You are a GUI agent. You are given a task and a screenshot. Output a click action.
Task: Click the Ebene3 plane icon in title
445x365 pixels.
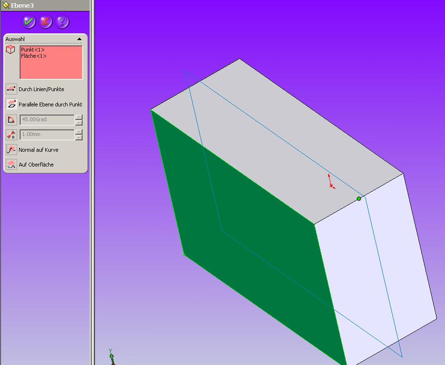pyautogui.click(x=6, y=5)
